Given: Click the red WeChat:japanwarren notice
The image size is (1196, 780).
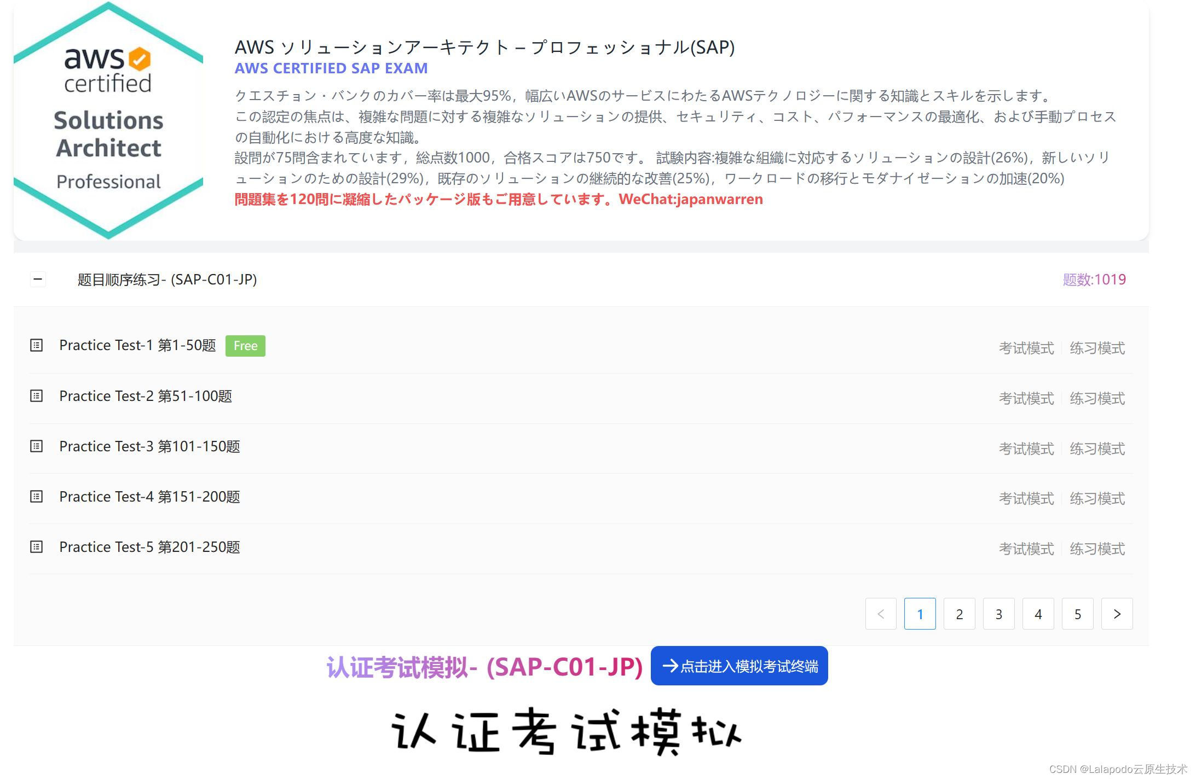Looking at the screenshot, I should (499, 199).
